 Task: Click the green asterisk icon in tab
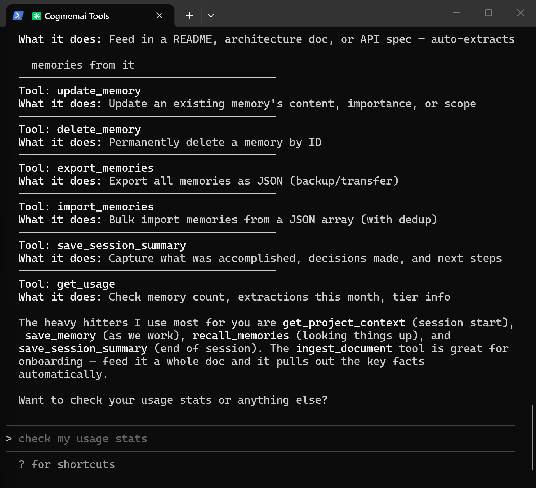pos(36,16)
